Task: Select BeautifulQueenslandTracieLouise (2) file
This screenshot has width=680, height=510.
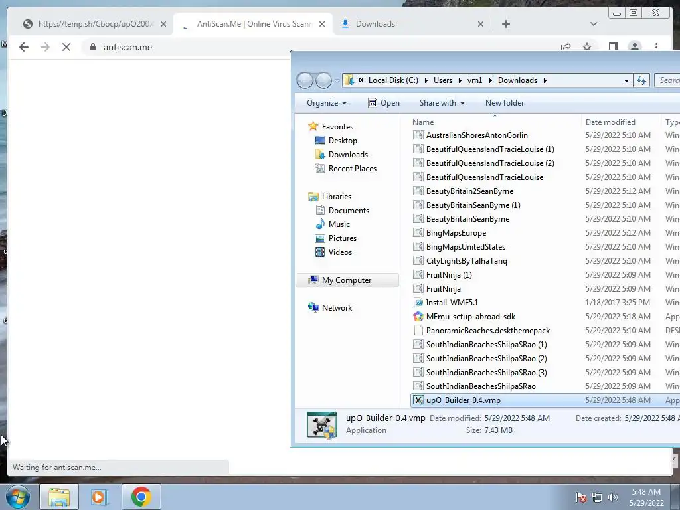Action: (490, 163)
